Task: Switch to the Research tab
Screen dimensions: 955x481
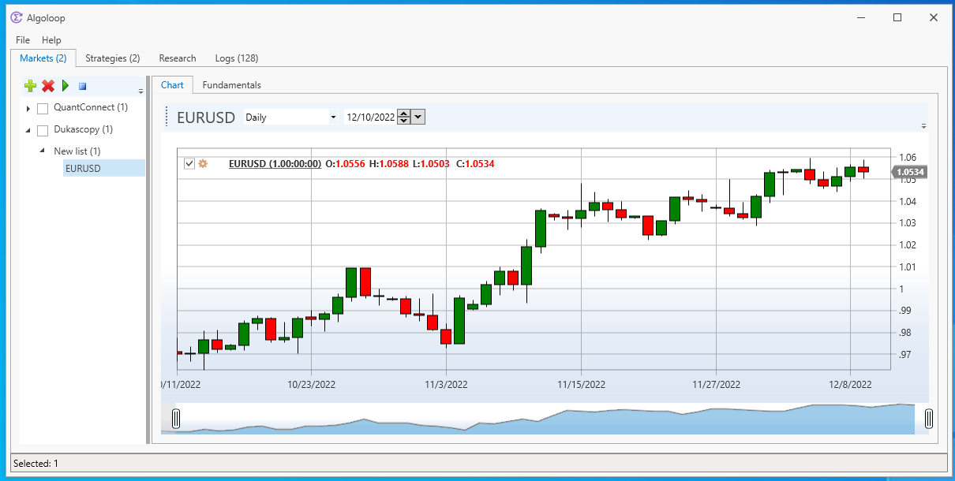Action: coord(178,58)
